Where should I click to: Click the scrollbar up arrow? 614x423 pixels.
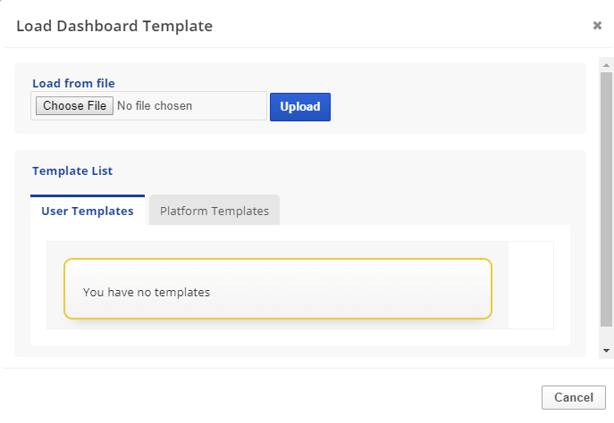(606, 65)
